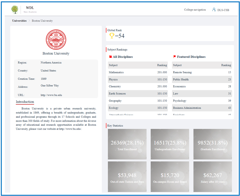
Task: Click the Boston University name under seal
Action: tap(56, 53)
